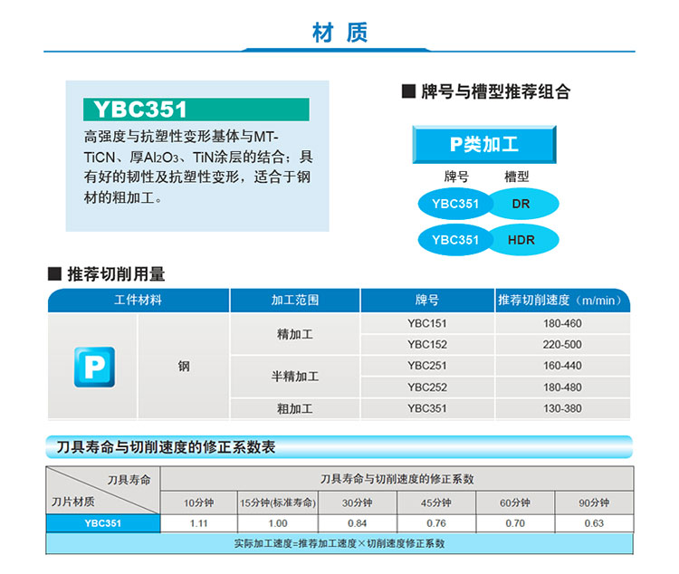Click the 0.63 coefficient cell
Screen dimensions: 679x574
click(594, 523)
